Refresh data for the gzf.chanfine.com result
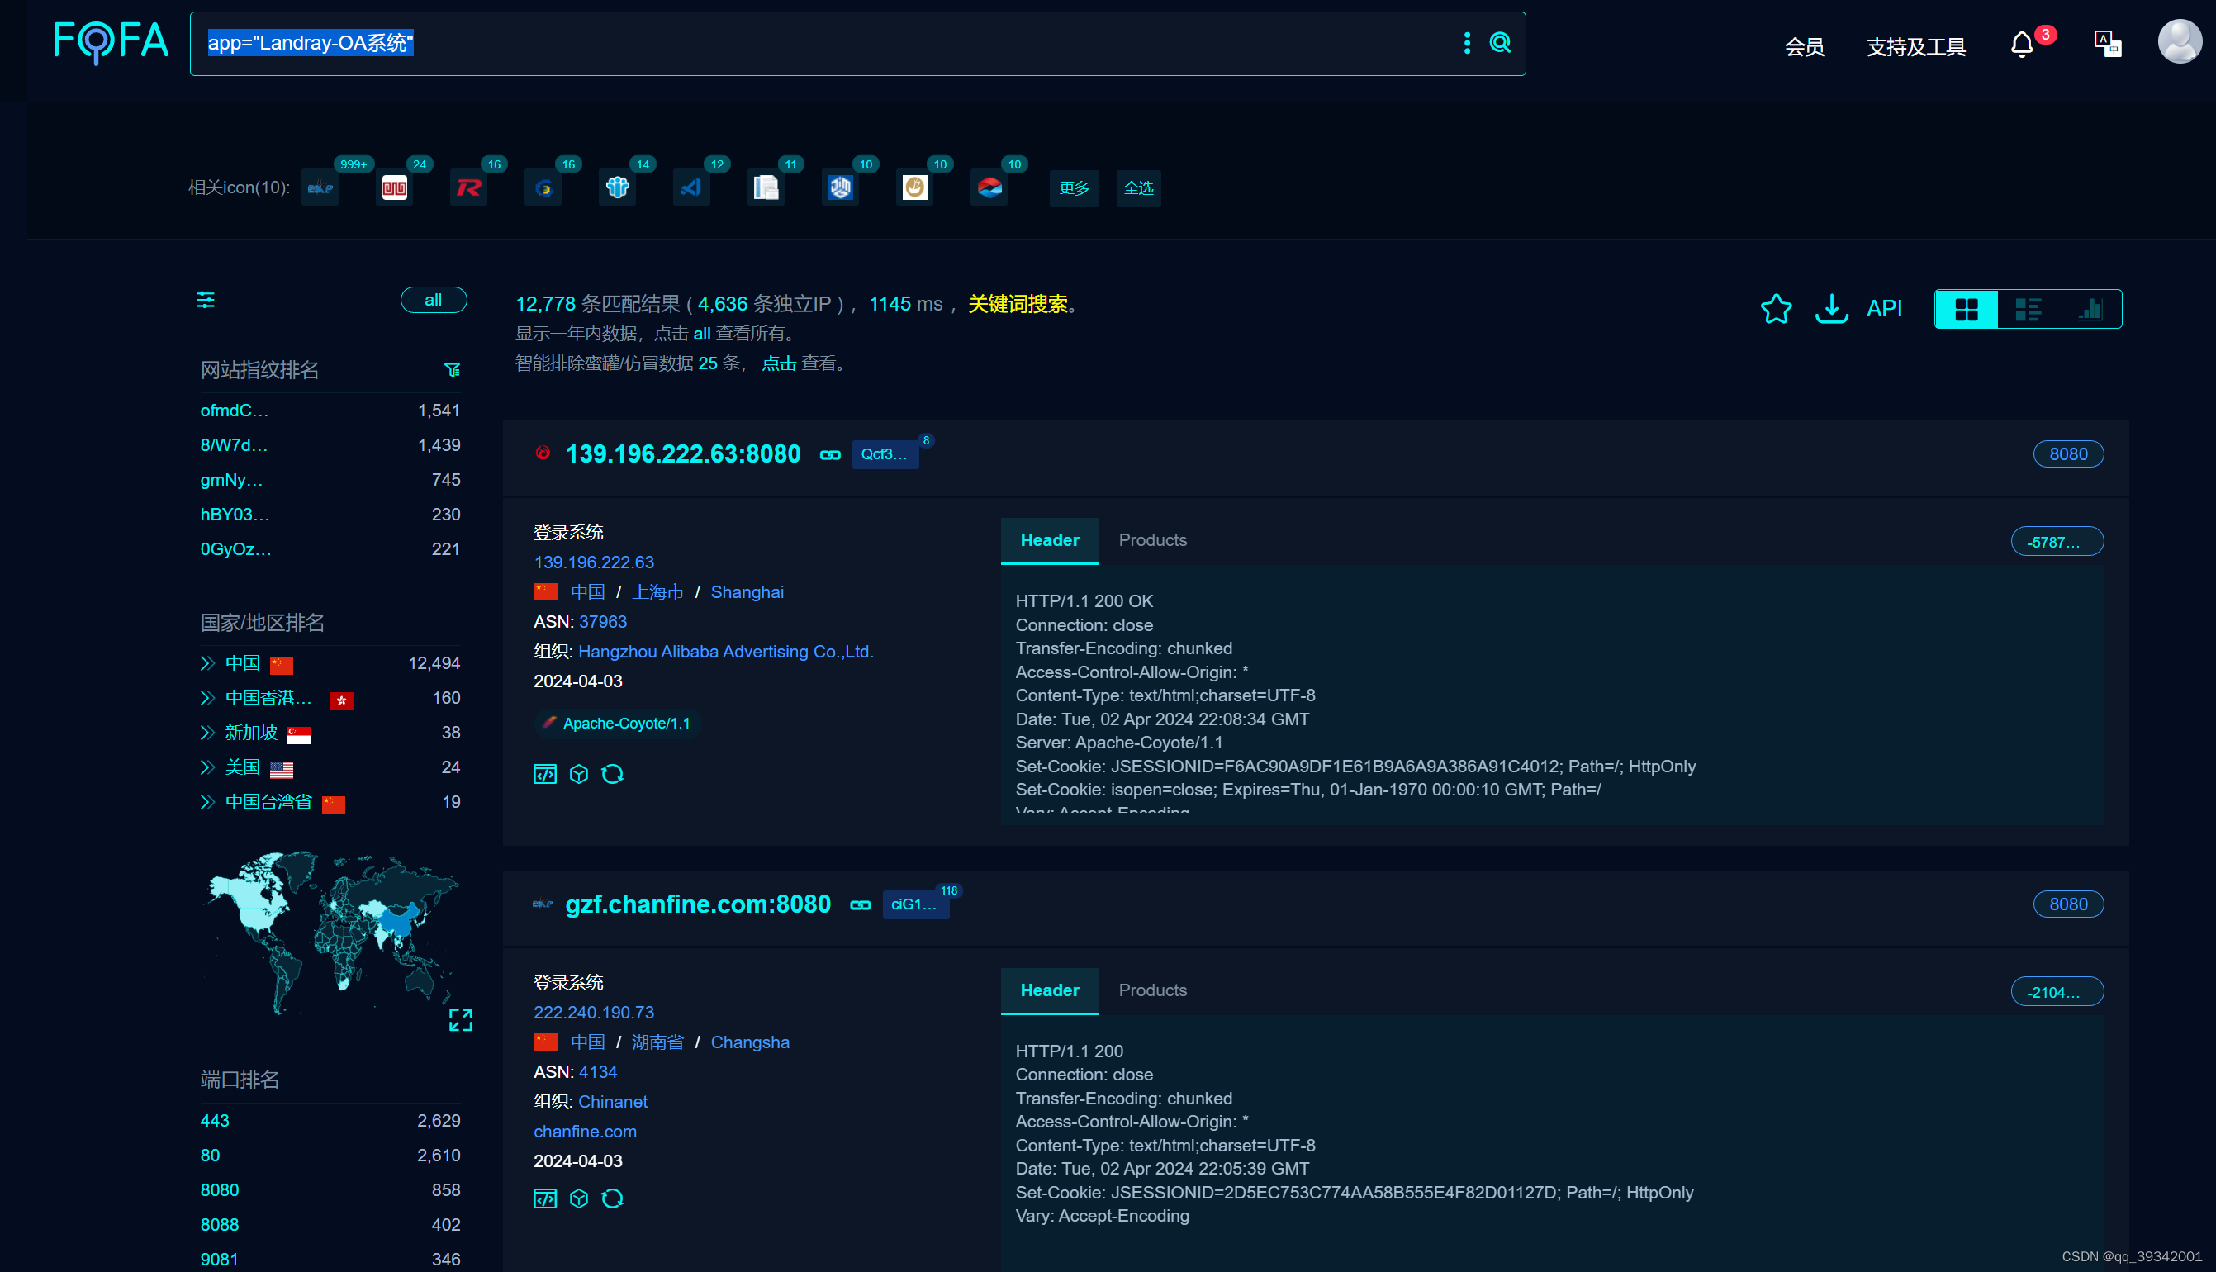The width and height of the screenshot is (2216, 1272). 612,1198
